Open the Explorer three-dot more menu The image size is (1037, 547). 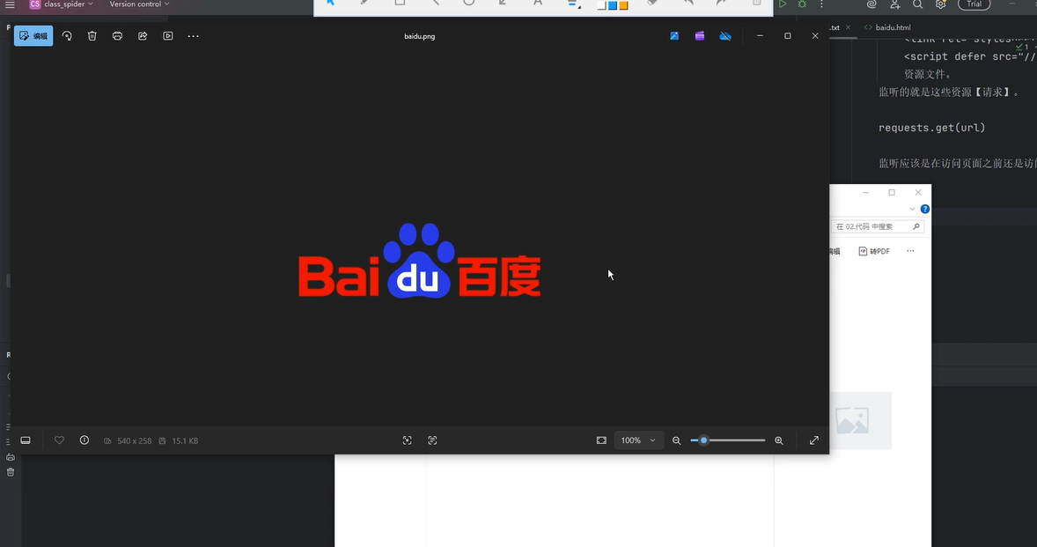pos(911,251)
